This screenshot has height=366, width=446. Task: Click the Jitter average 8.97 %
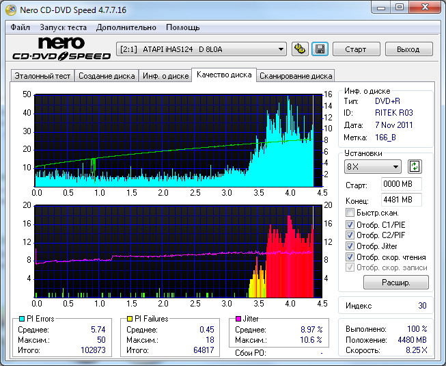[x=311, y=330]
